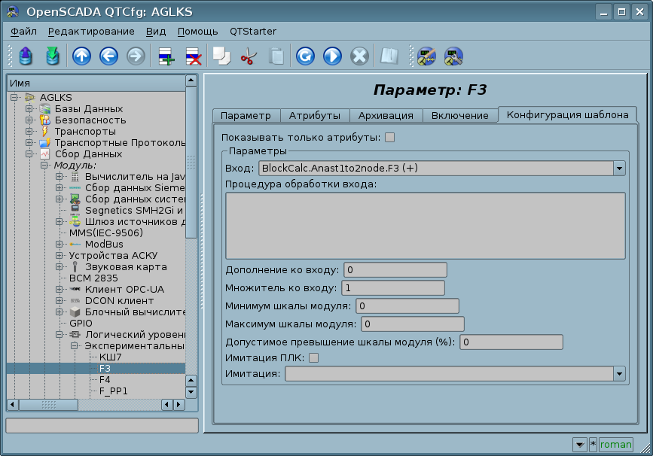Select the 'F4' parameter in the tree
This screenshot has height=456, width=653.
coord(105,380)
